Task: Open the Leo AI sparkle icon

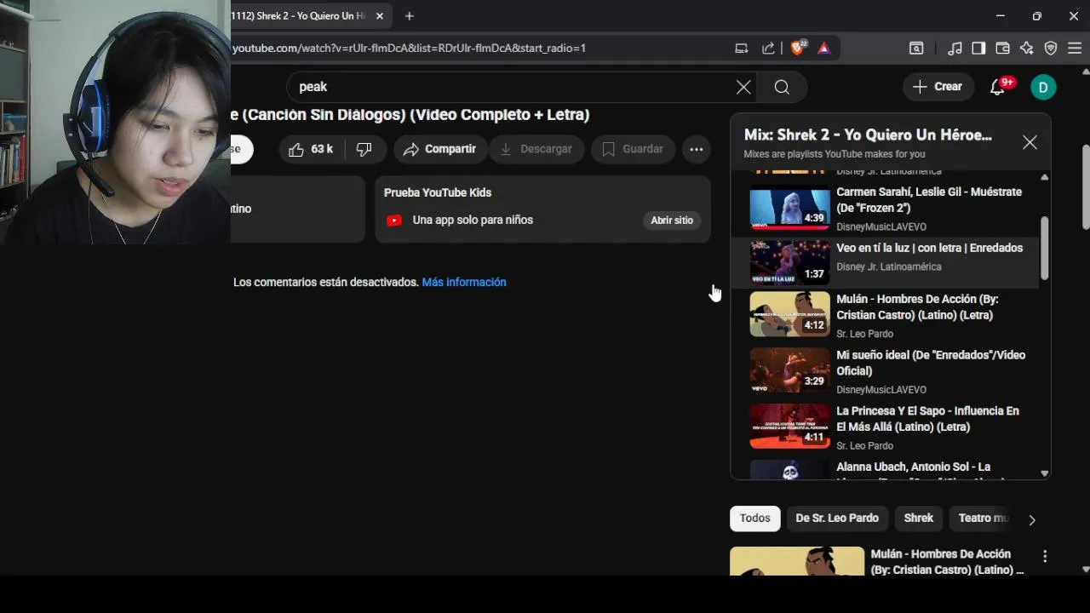Action: coord(1027,49)
